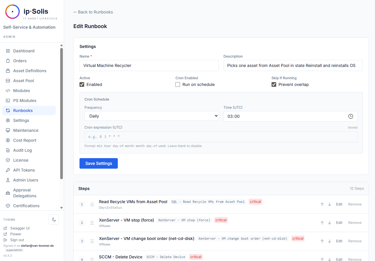
Task: Click the Asset Definitions lock icon
Action: click(x=8, y=71)
